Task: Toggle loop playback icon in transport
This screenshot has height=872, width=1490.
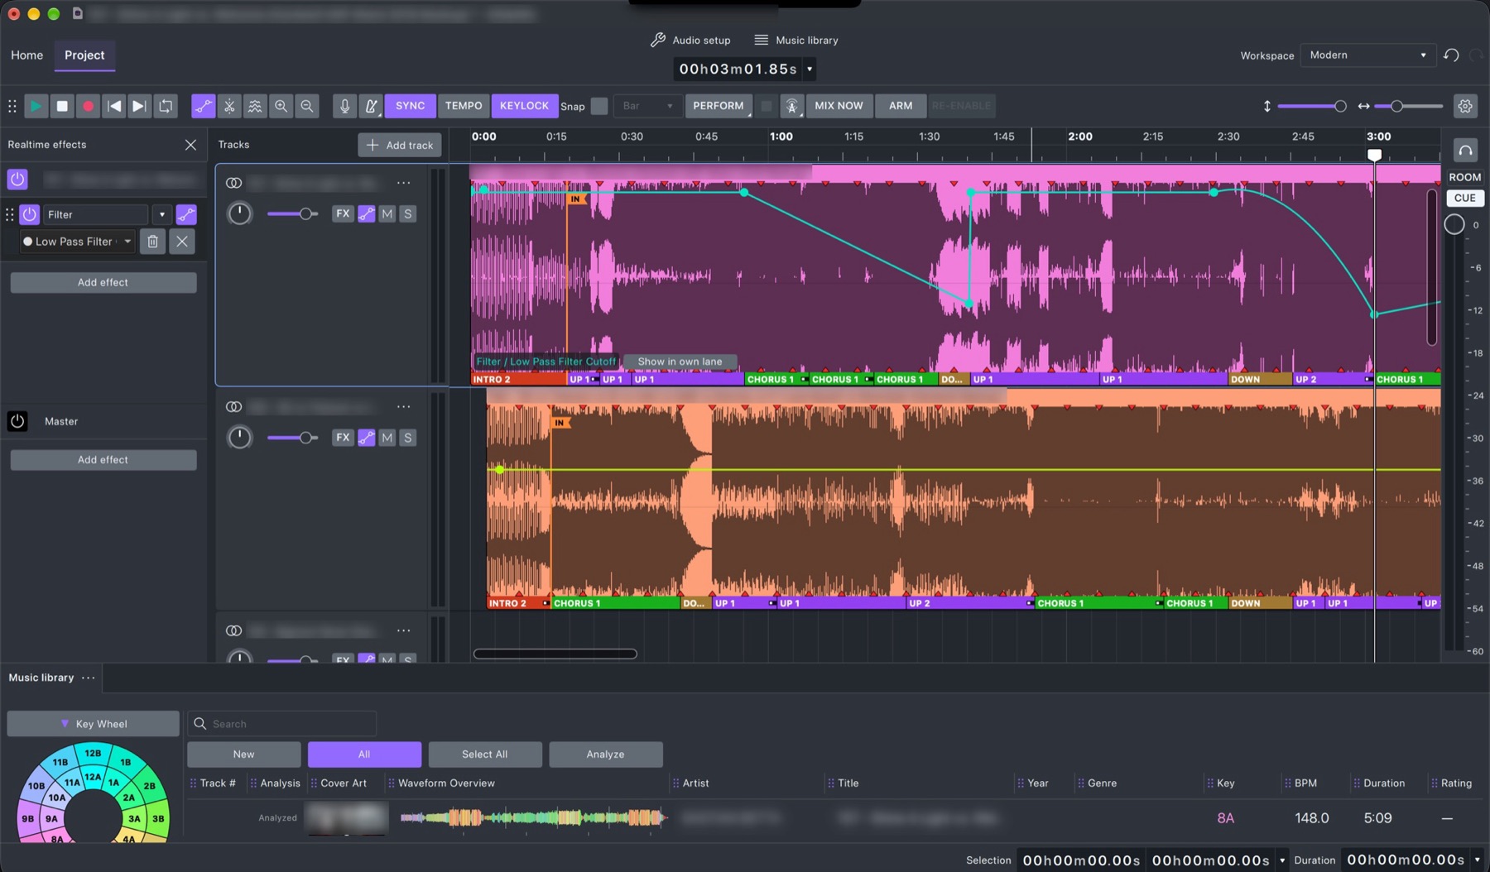Action: (x=166, y=106)
